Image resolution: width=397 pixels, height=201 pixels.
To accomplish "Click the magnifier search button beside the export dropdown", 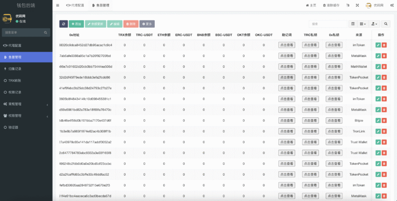I will [386, 24].
